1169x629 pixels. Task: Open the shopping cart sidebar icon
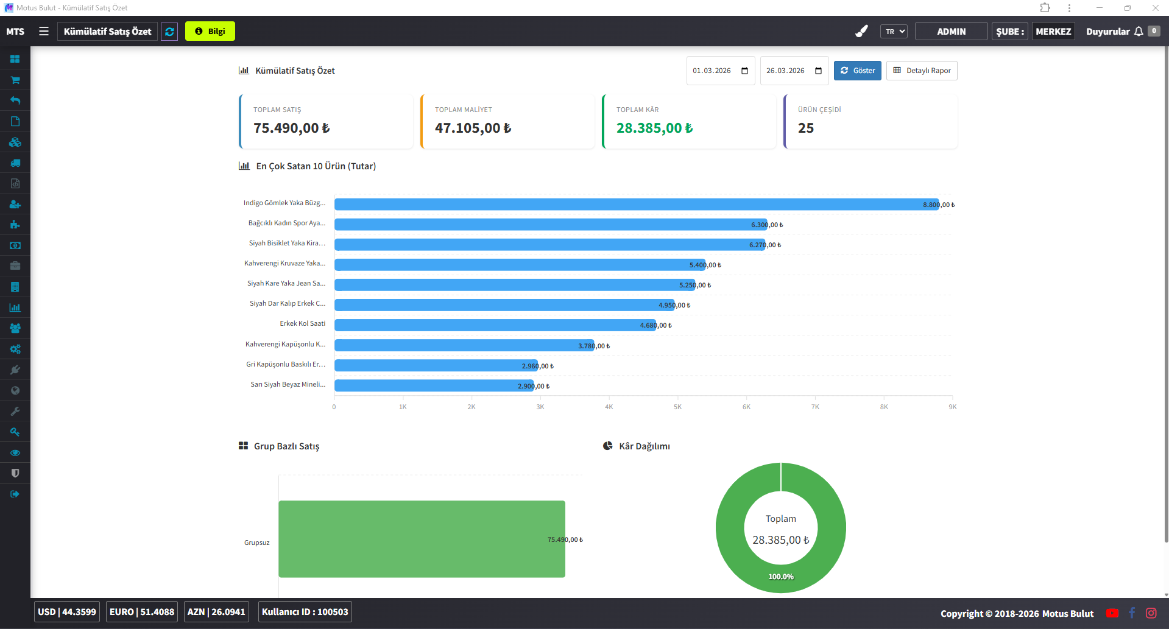[x=15, y=80]
